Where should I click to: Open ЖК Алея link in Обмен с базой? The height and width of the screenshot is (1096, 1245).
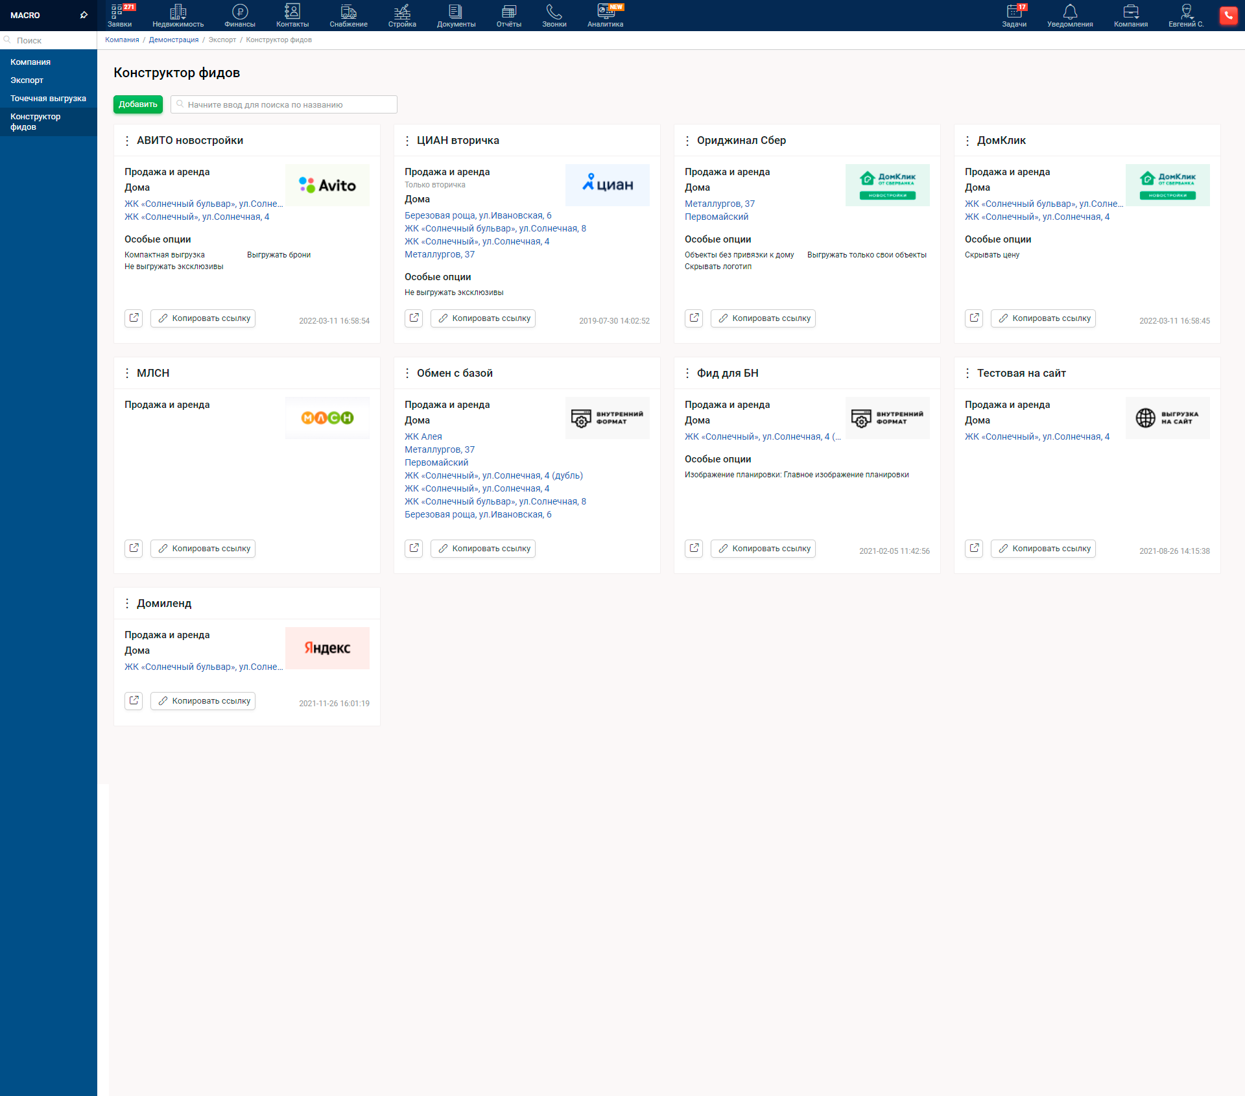(423, 436)
